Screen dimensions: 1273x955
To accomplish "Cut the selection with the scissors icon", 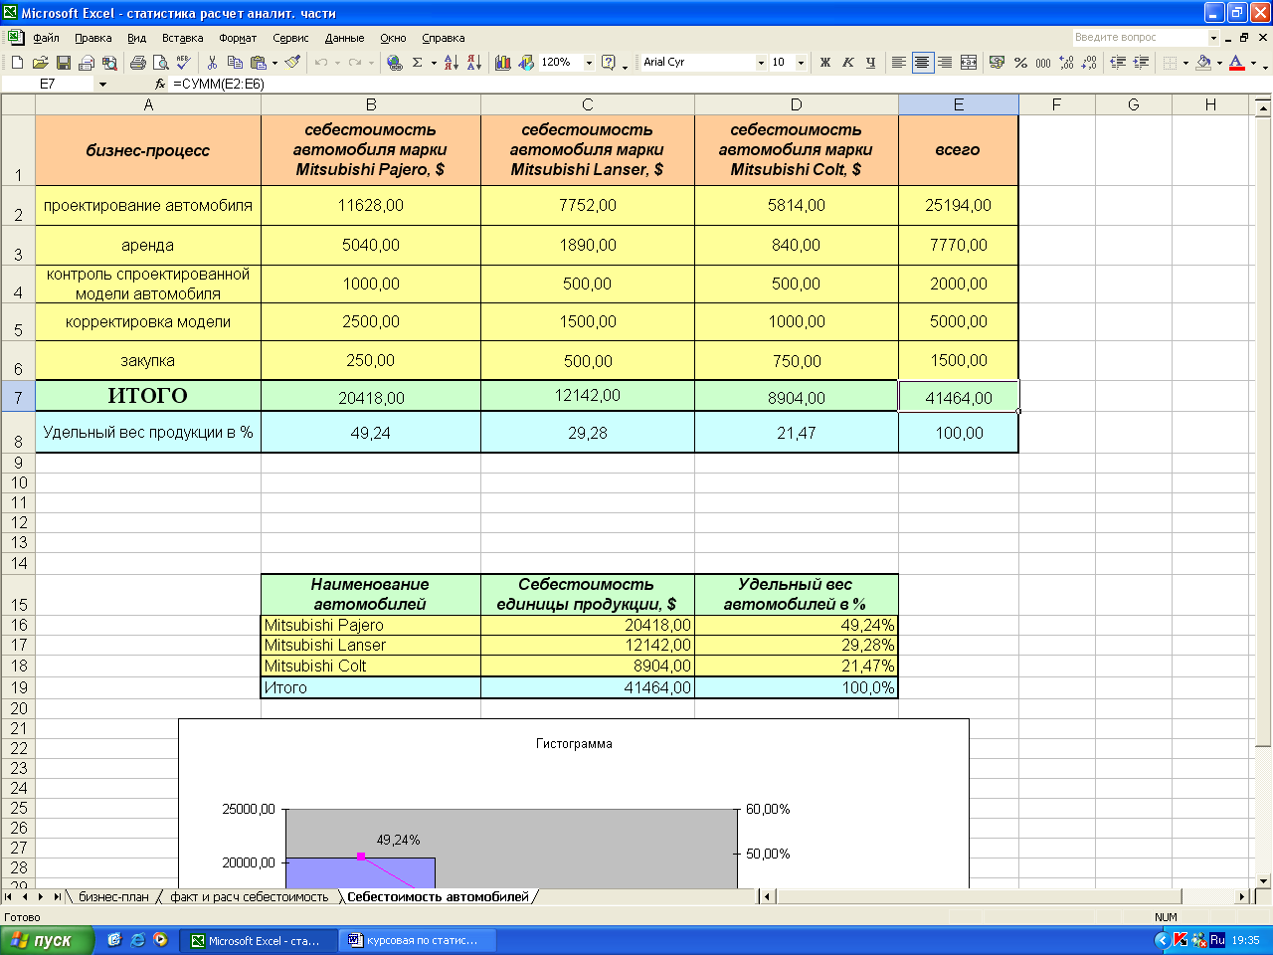I will point(212,63).
